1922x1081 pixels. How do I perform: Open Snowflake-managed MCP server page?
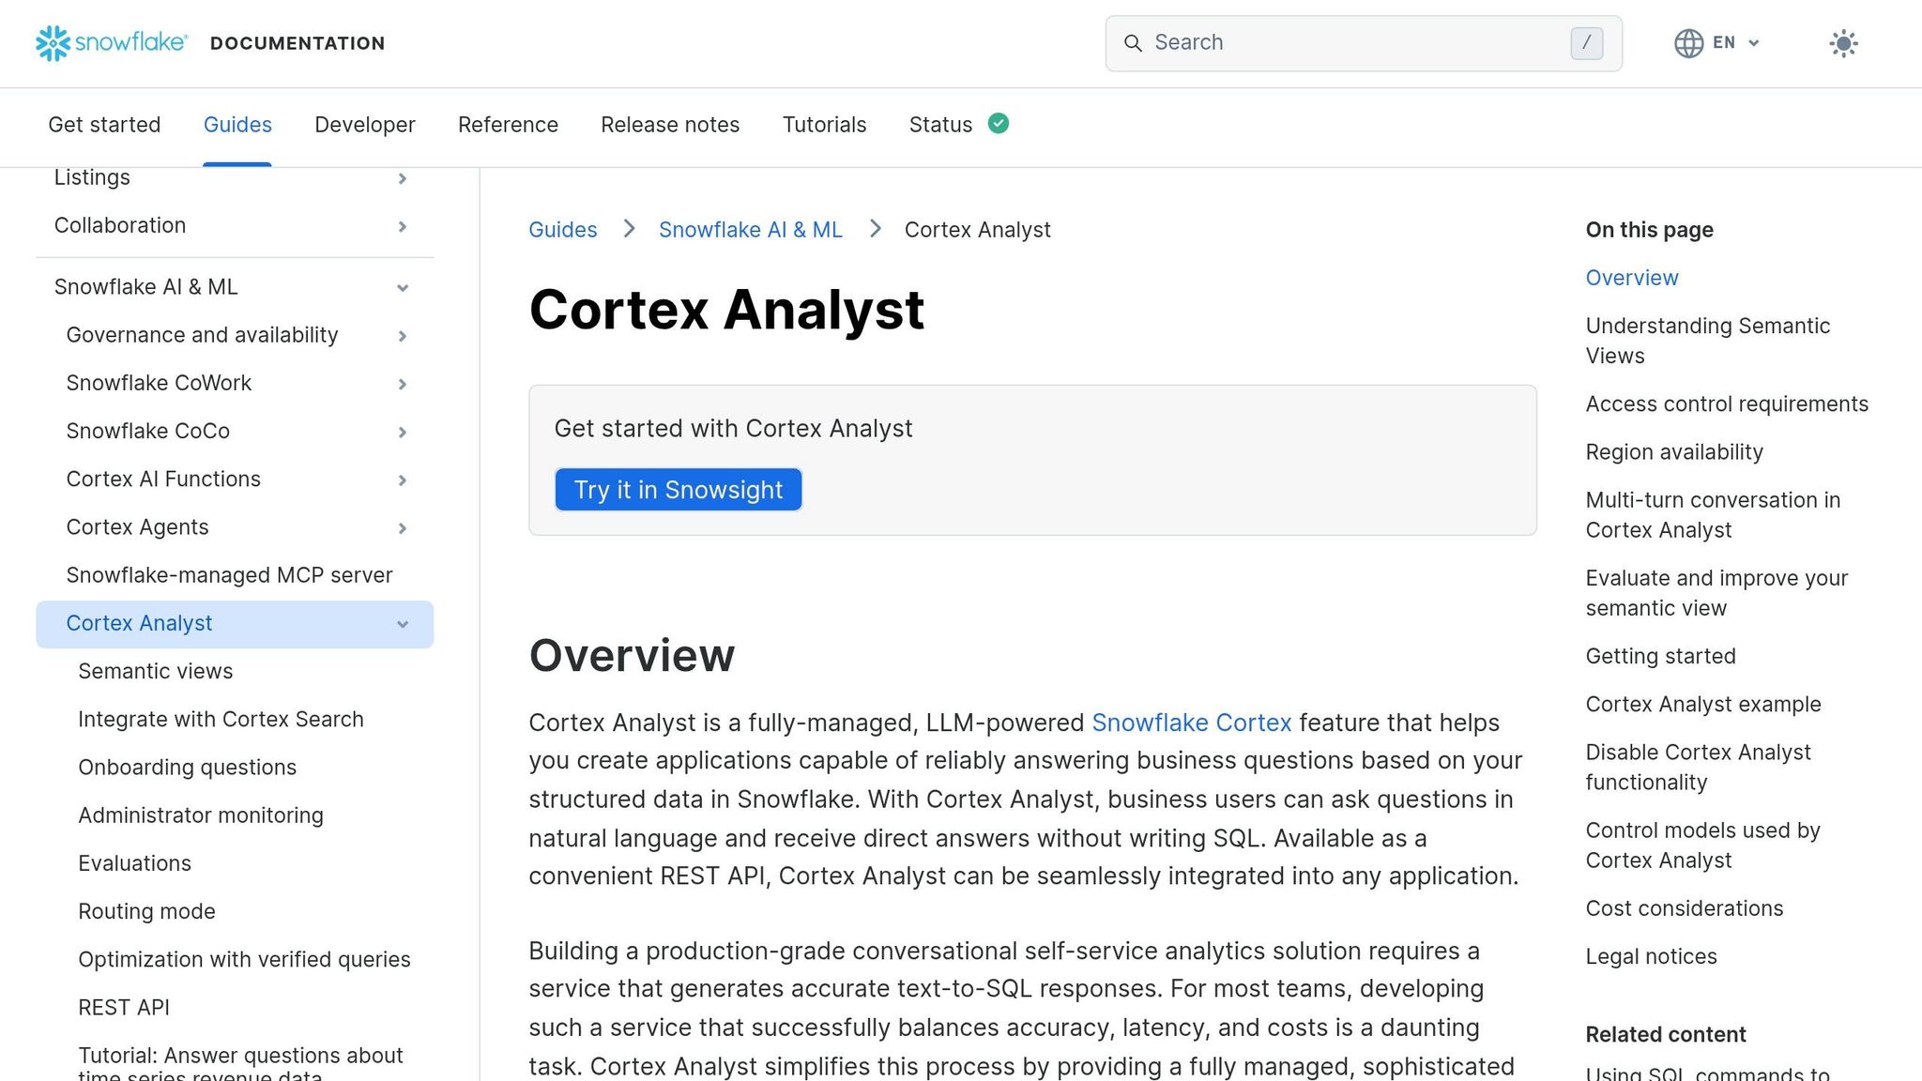229,575
